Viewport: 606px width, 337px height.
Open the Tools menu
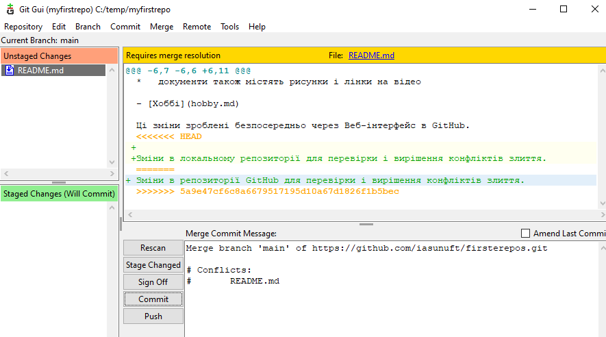pyautogui.click(x=229, y=27)
